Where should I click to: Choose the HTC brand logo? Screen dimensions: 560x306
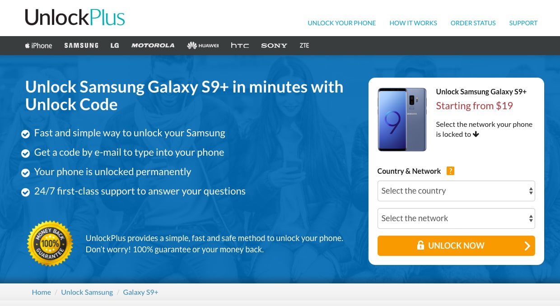(x=240, y=46)
